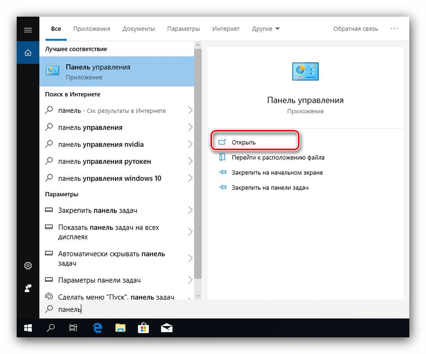Viewport: 426px width, 354px height.
Task: Launch Microsoft Edge from taskbar
Action: point(98,328)
